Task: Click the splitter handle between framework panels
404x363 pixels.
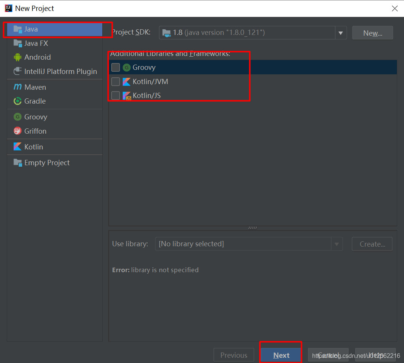Action: (x=253, y=228)
